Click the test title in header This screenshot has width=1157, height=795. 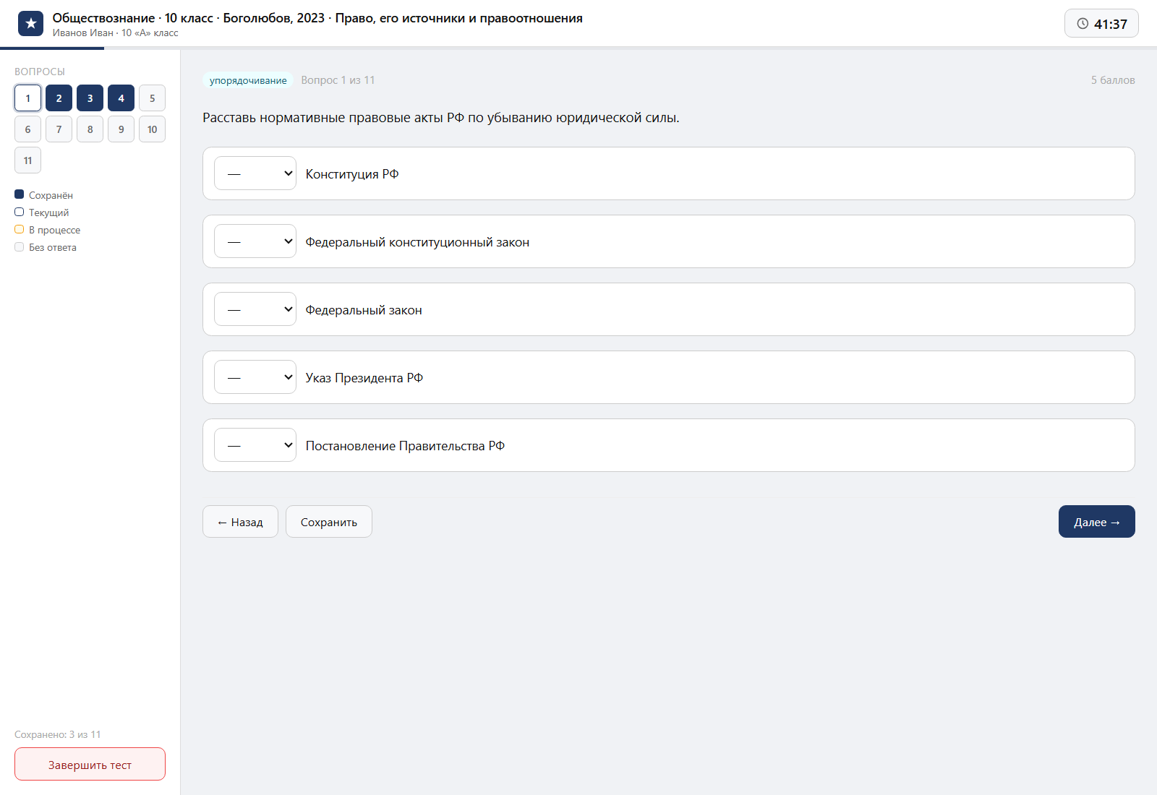pos(317,18)
